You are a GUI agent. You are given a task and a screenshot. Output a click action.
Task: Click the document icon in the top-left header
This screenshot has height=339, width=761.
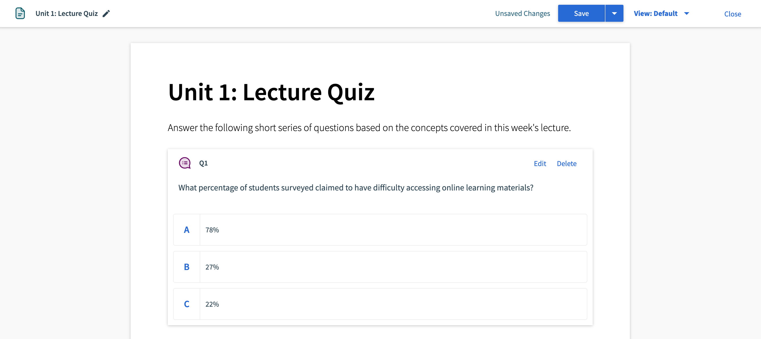point(20,13)
